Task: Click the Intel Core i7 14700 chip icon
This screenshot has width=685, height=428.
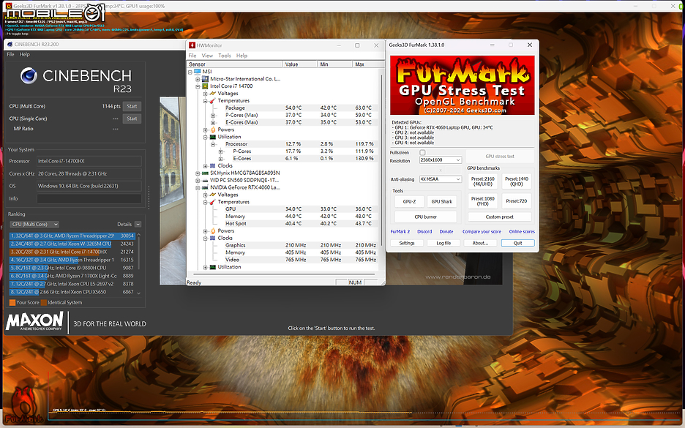Action: tap(206, 86)
